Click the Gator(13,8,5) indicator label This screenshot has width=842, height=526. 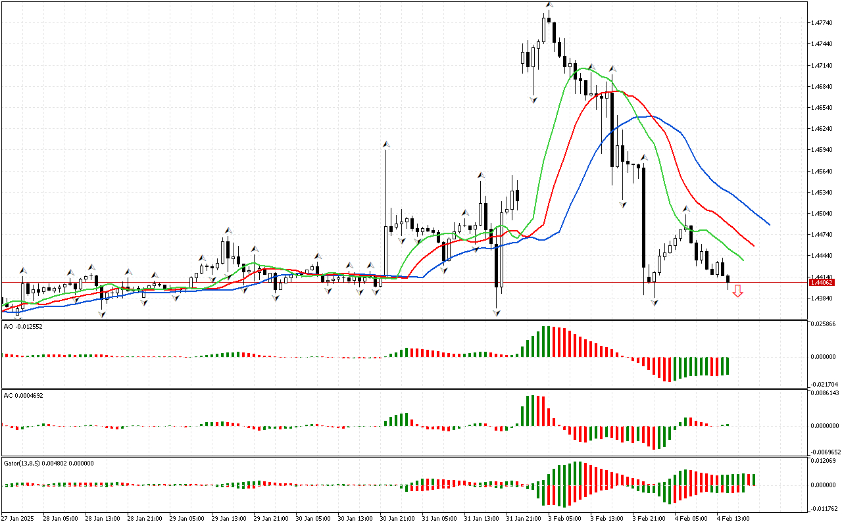point(49,463)
